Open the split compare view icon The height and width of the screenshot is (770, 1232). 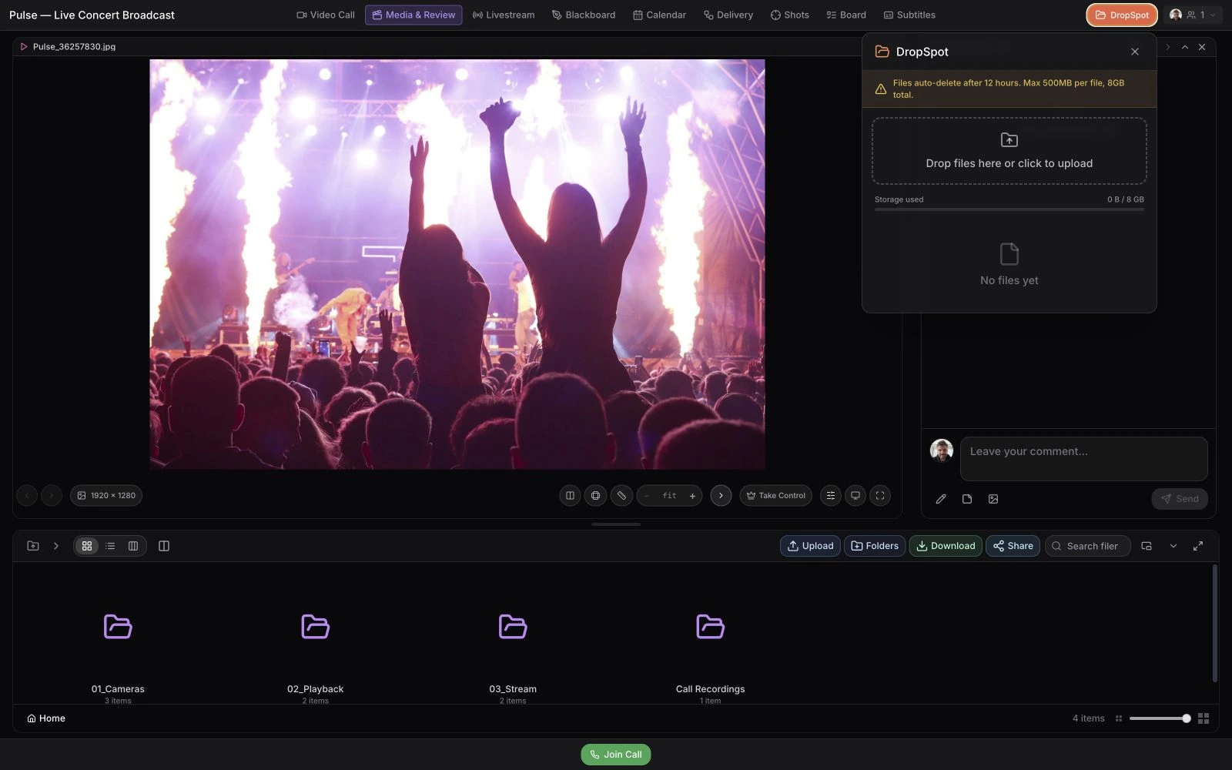click(x=570, y=496)
